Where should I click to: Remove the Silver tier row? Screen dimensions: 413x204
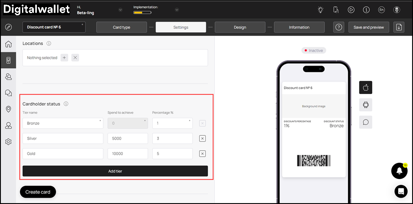202,138
